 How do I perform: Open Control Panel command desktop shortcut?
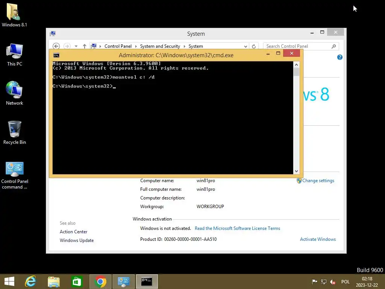point(15,175)
